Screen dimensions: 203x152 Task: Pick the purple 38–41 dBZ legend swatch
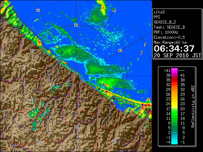[174, 75]
